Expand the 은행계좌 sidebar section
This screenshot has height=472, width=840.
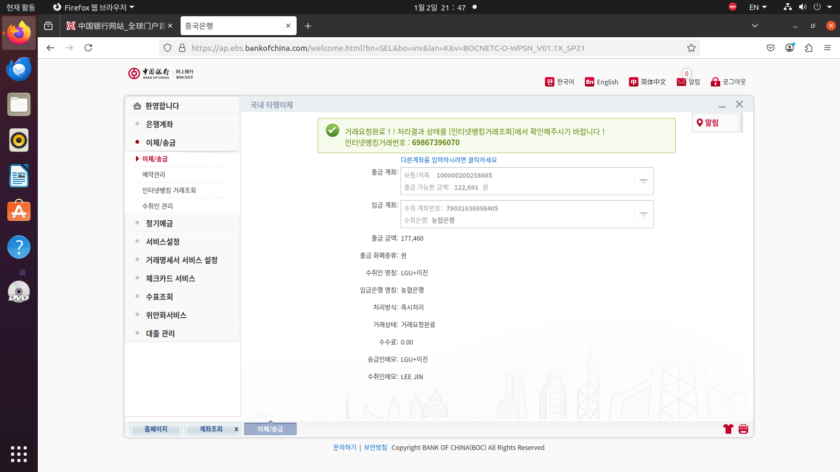(x=159, y=124)
